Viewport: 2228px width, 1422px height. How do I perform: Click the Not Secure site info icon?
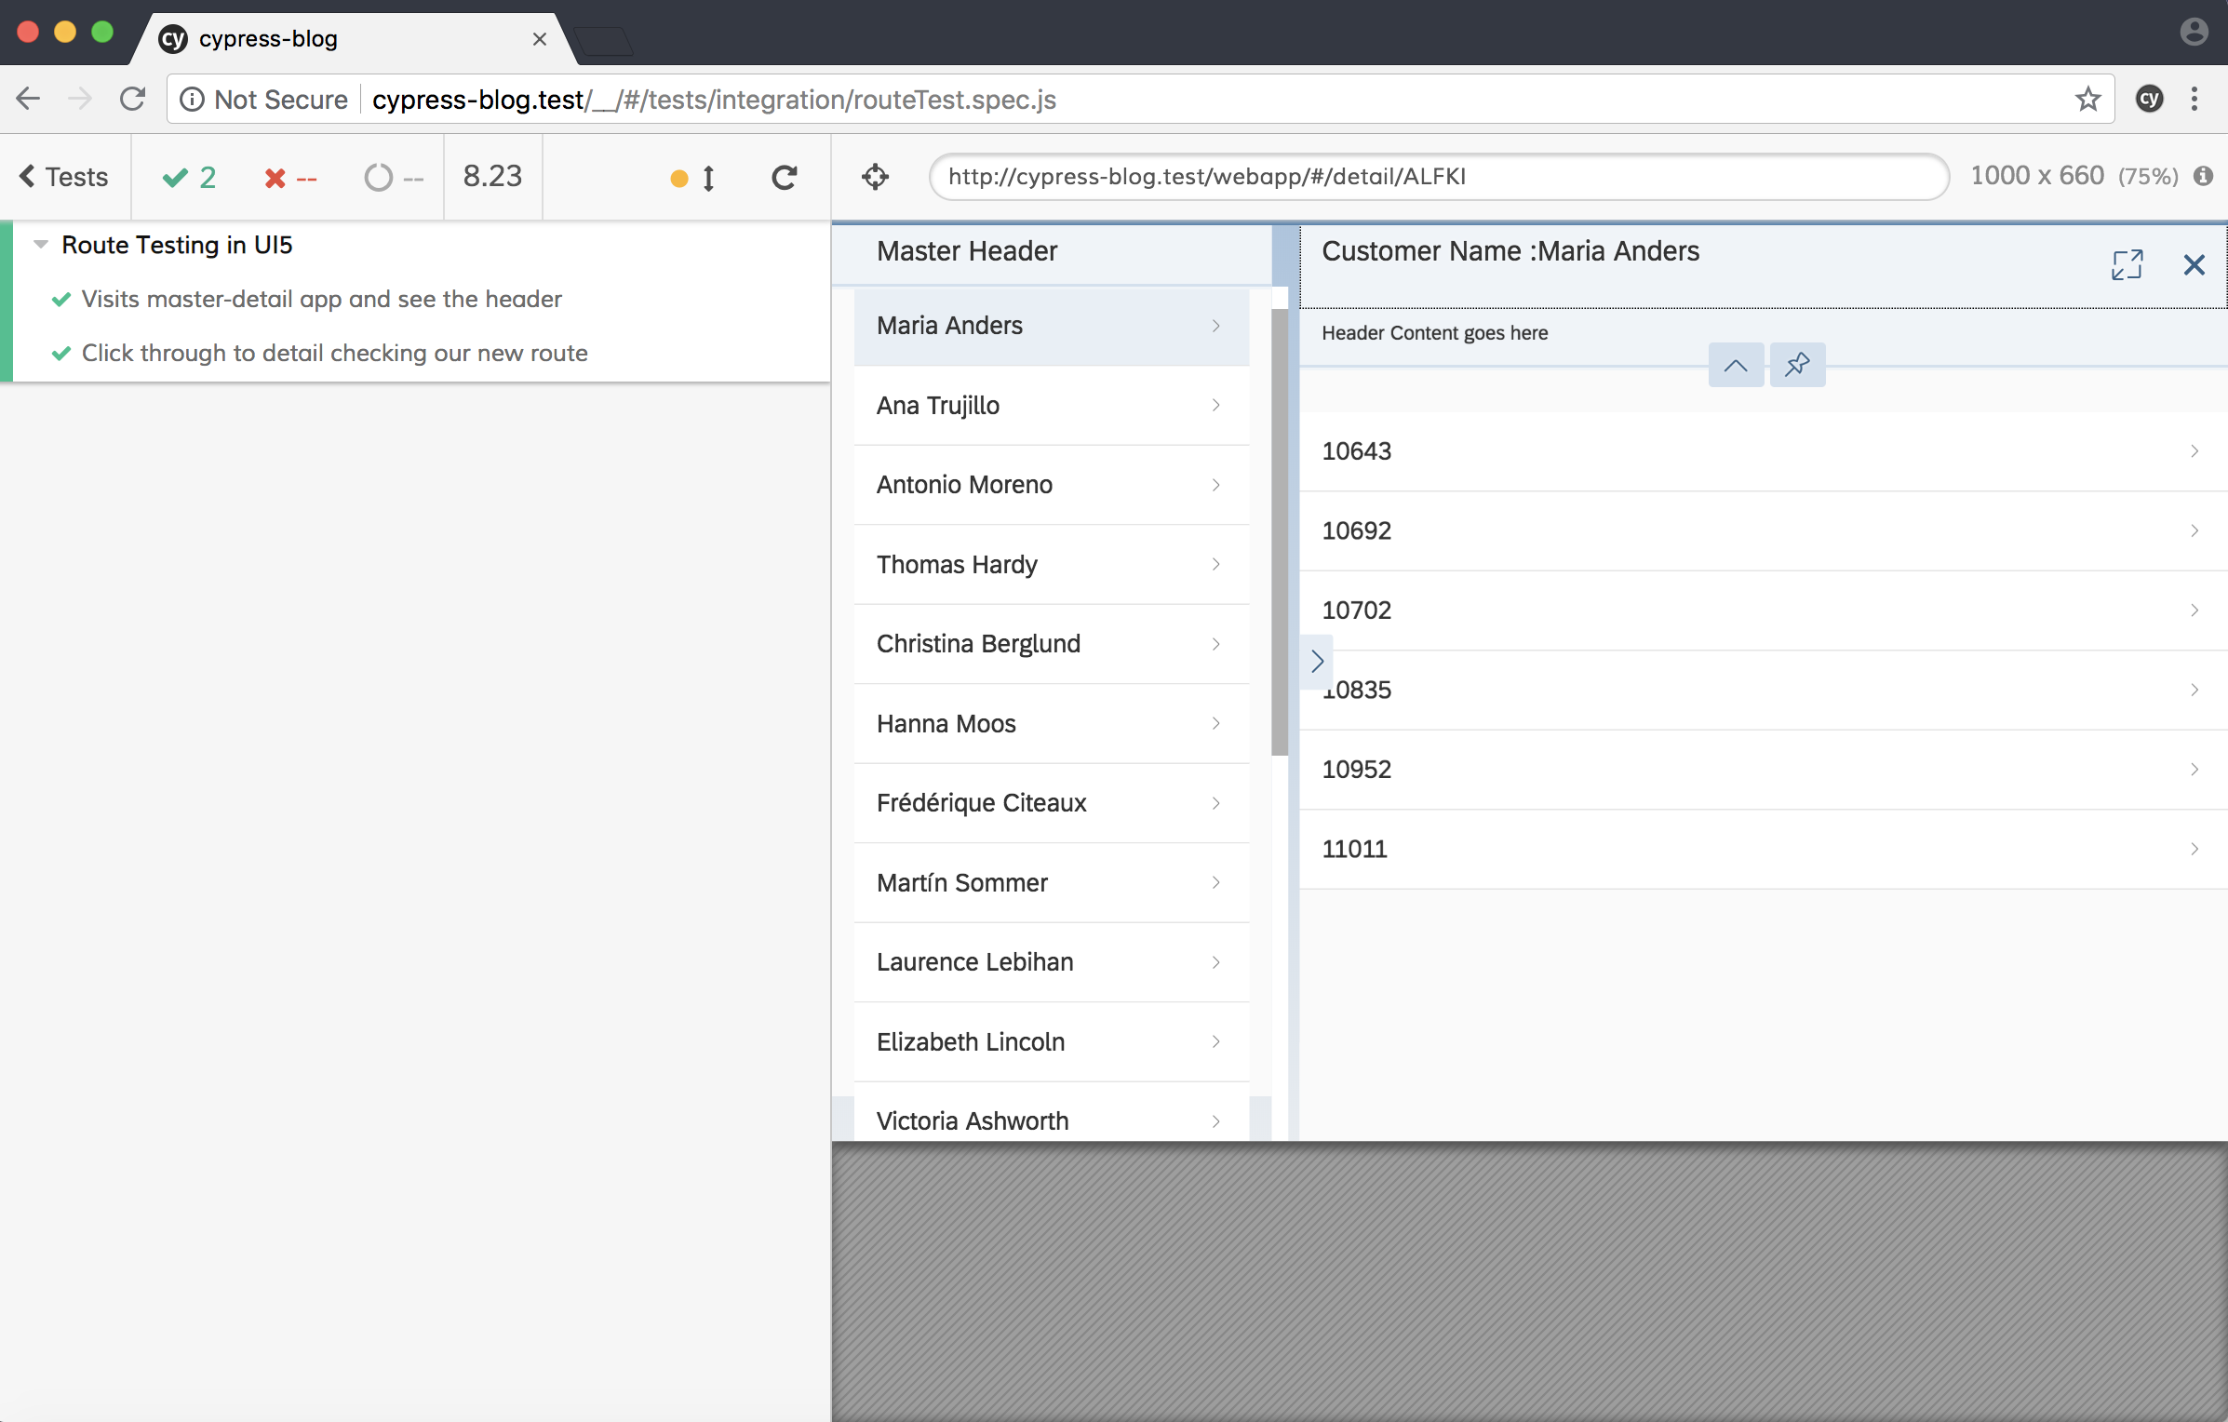192,100
